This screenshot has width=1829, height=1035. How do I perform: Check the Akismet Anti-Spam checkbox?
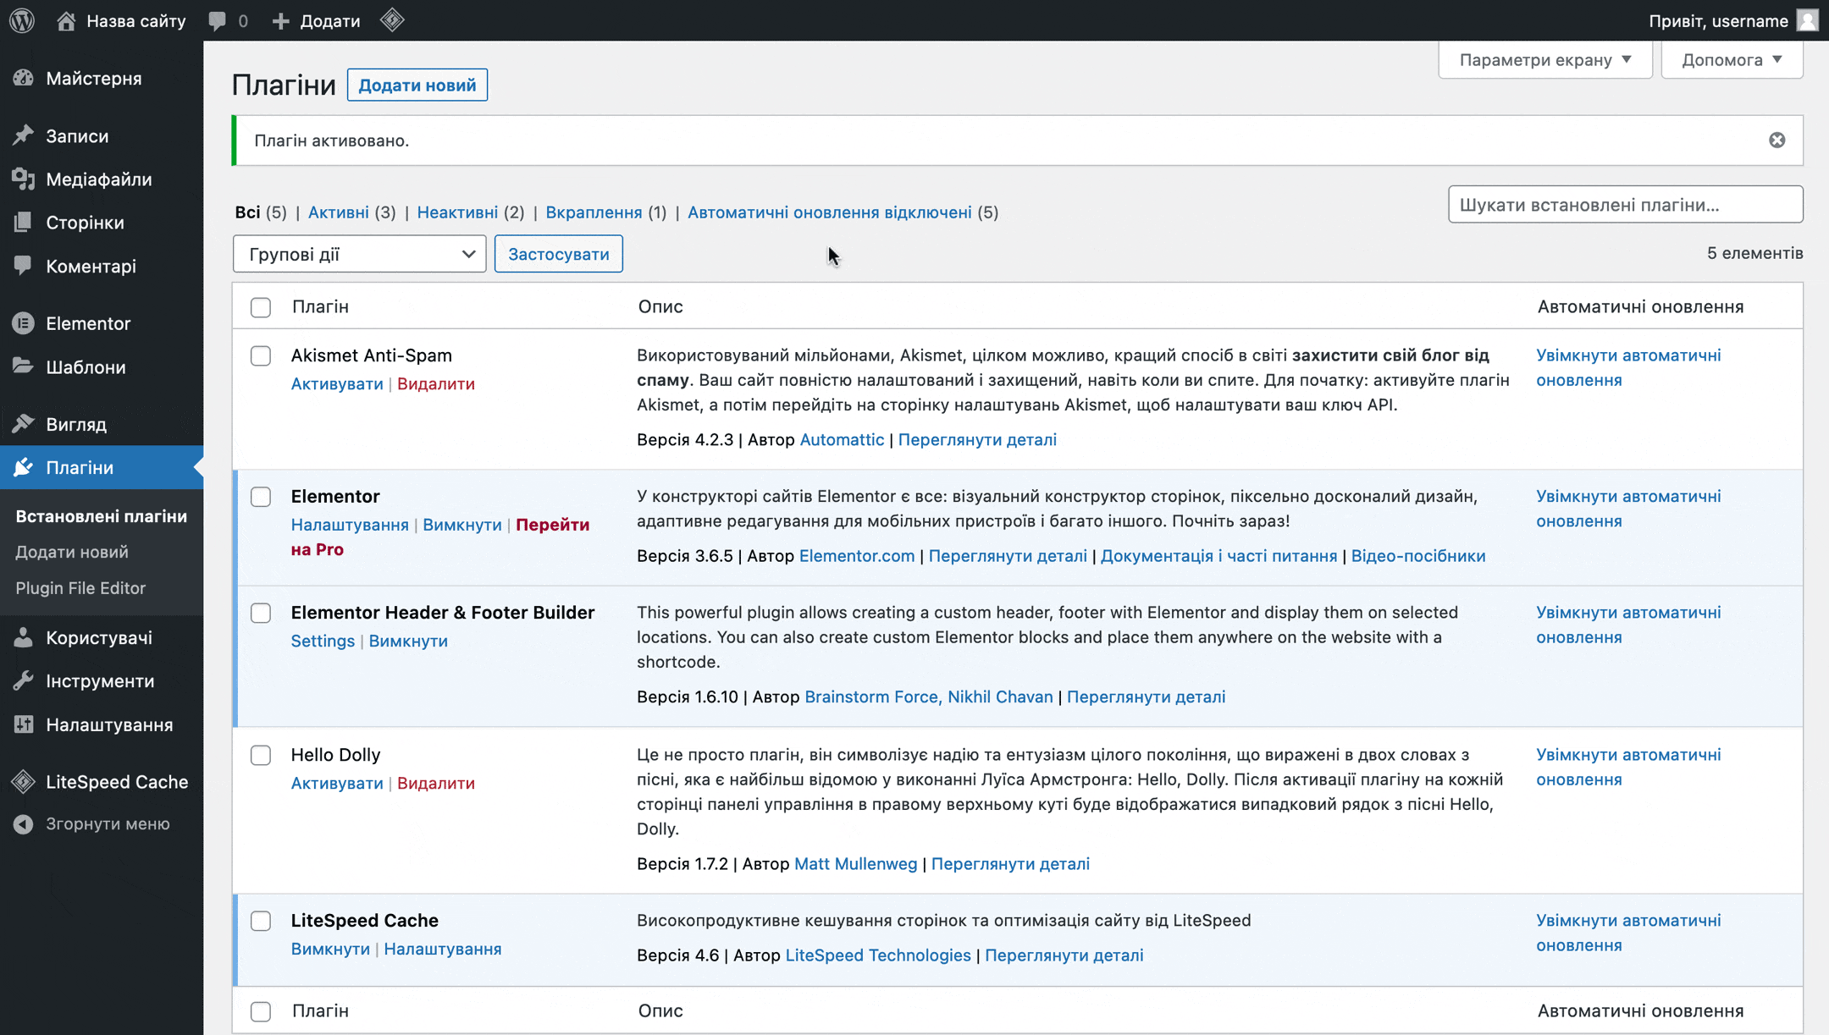(261, 355)
